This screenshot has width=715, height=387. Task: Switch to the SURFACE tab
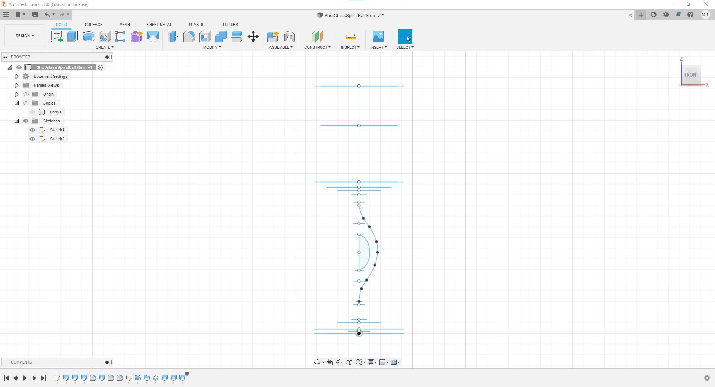93,25
